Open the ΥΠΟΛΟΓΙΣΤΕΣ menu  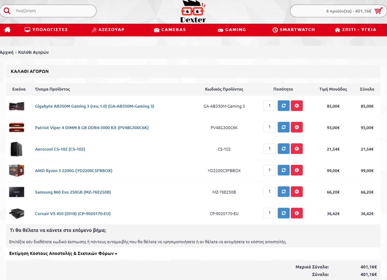46,30
